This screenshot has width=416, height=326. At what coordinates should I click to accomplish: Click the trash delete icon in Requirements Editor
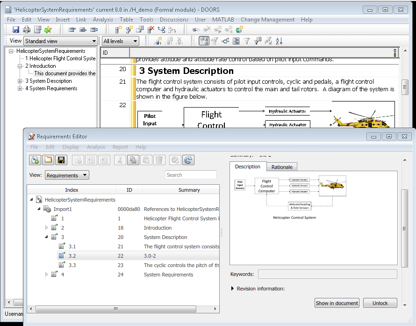point(159,160)
